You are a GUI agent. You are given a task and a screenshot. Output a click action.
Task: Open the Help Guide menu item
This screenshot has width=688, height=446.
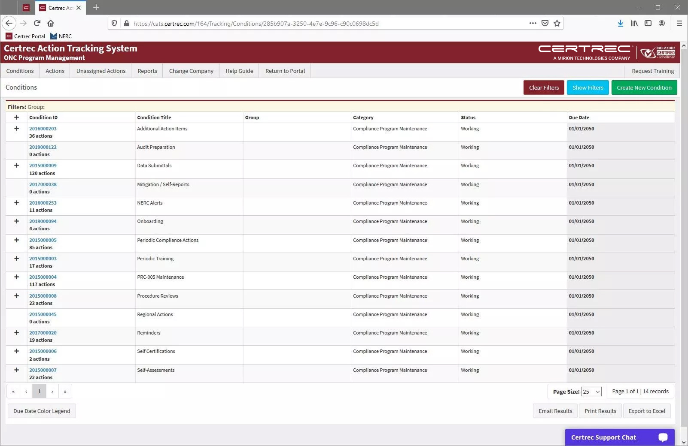[x=239, y=71]
